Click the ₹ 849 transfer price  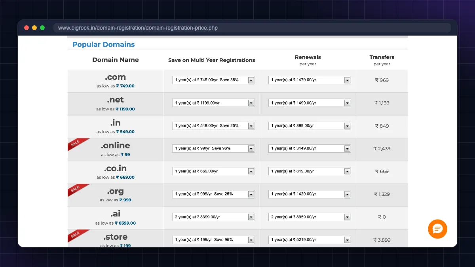tap(382, 126)
